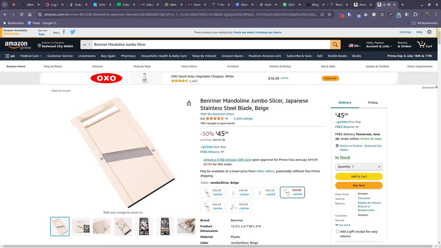
Task: Select the $69.99 color option
Action: tap(239, 207)
